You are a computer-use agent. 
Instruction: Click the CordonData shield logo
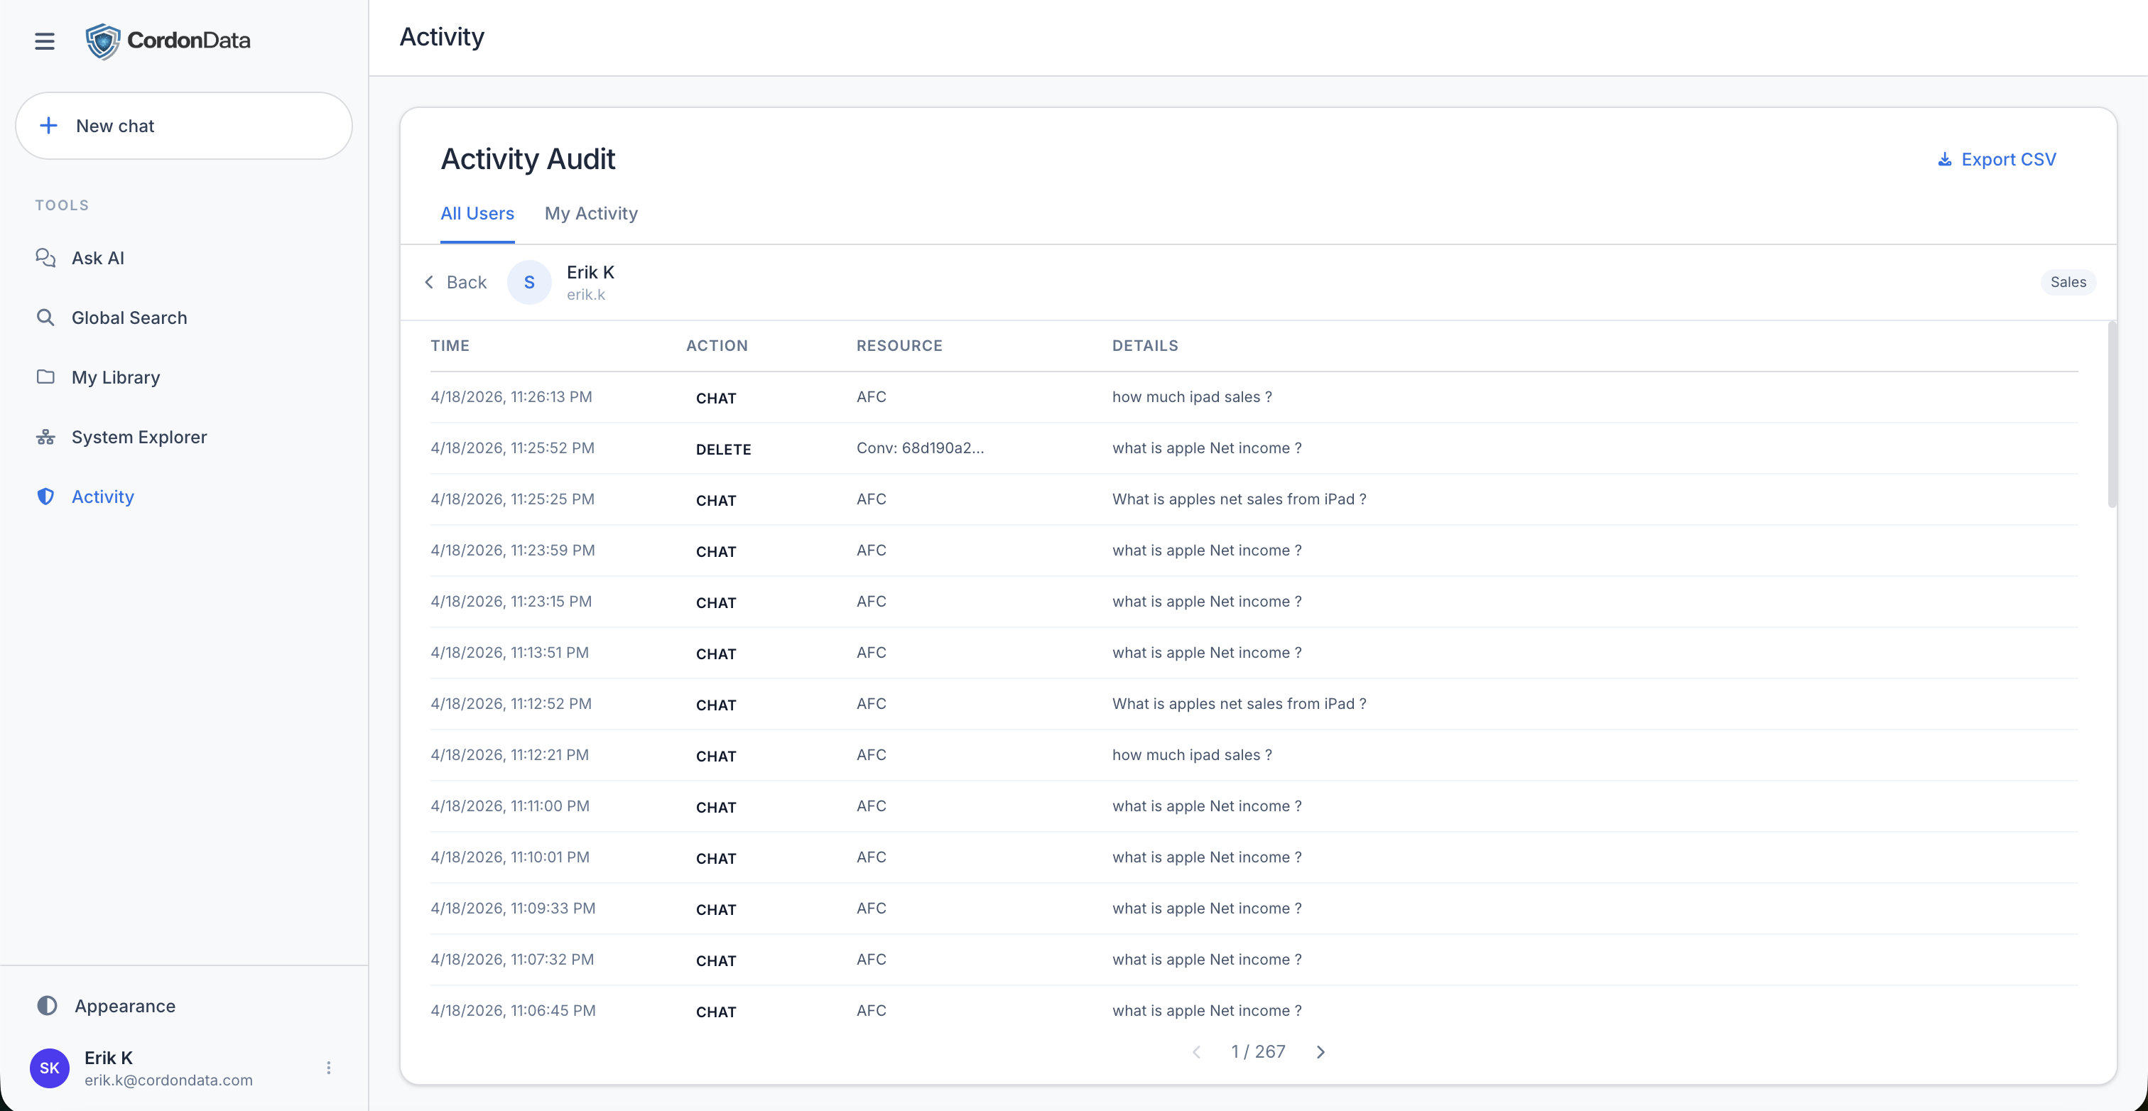tap(104, 41)
